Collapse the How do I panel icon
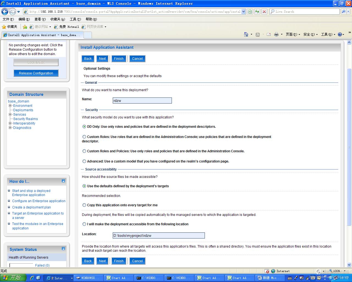 pos(63,181)
